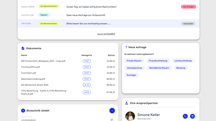Click the POST tag for Mustermann_Reisepass file
This screenshot has height=121, width=216.
[87, 61]
